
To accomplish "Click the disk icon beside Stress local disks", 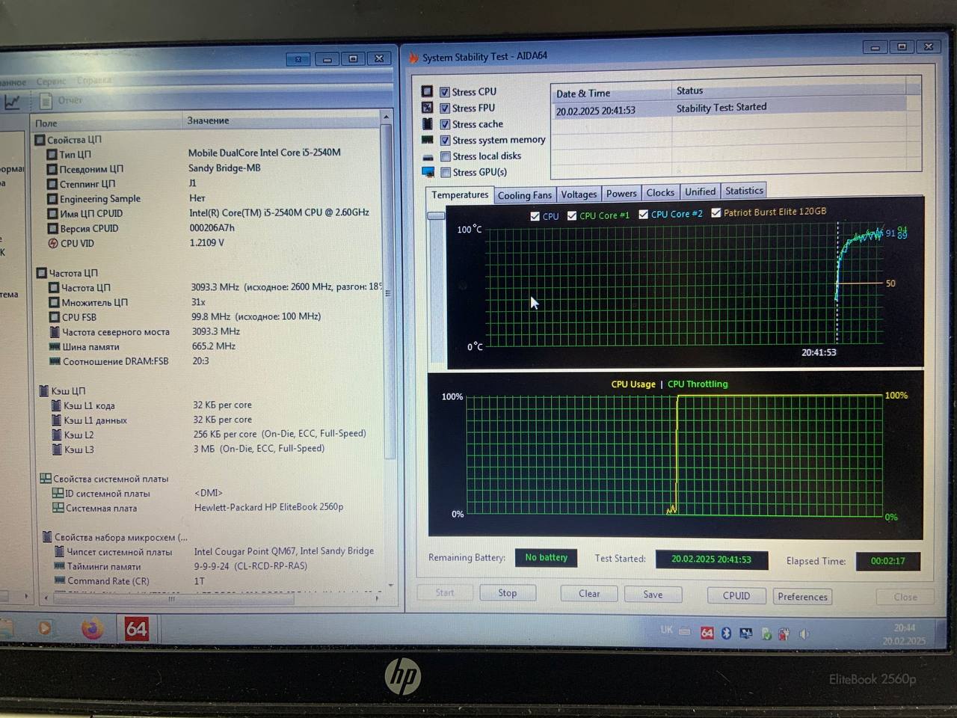I will 428,157.
